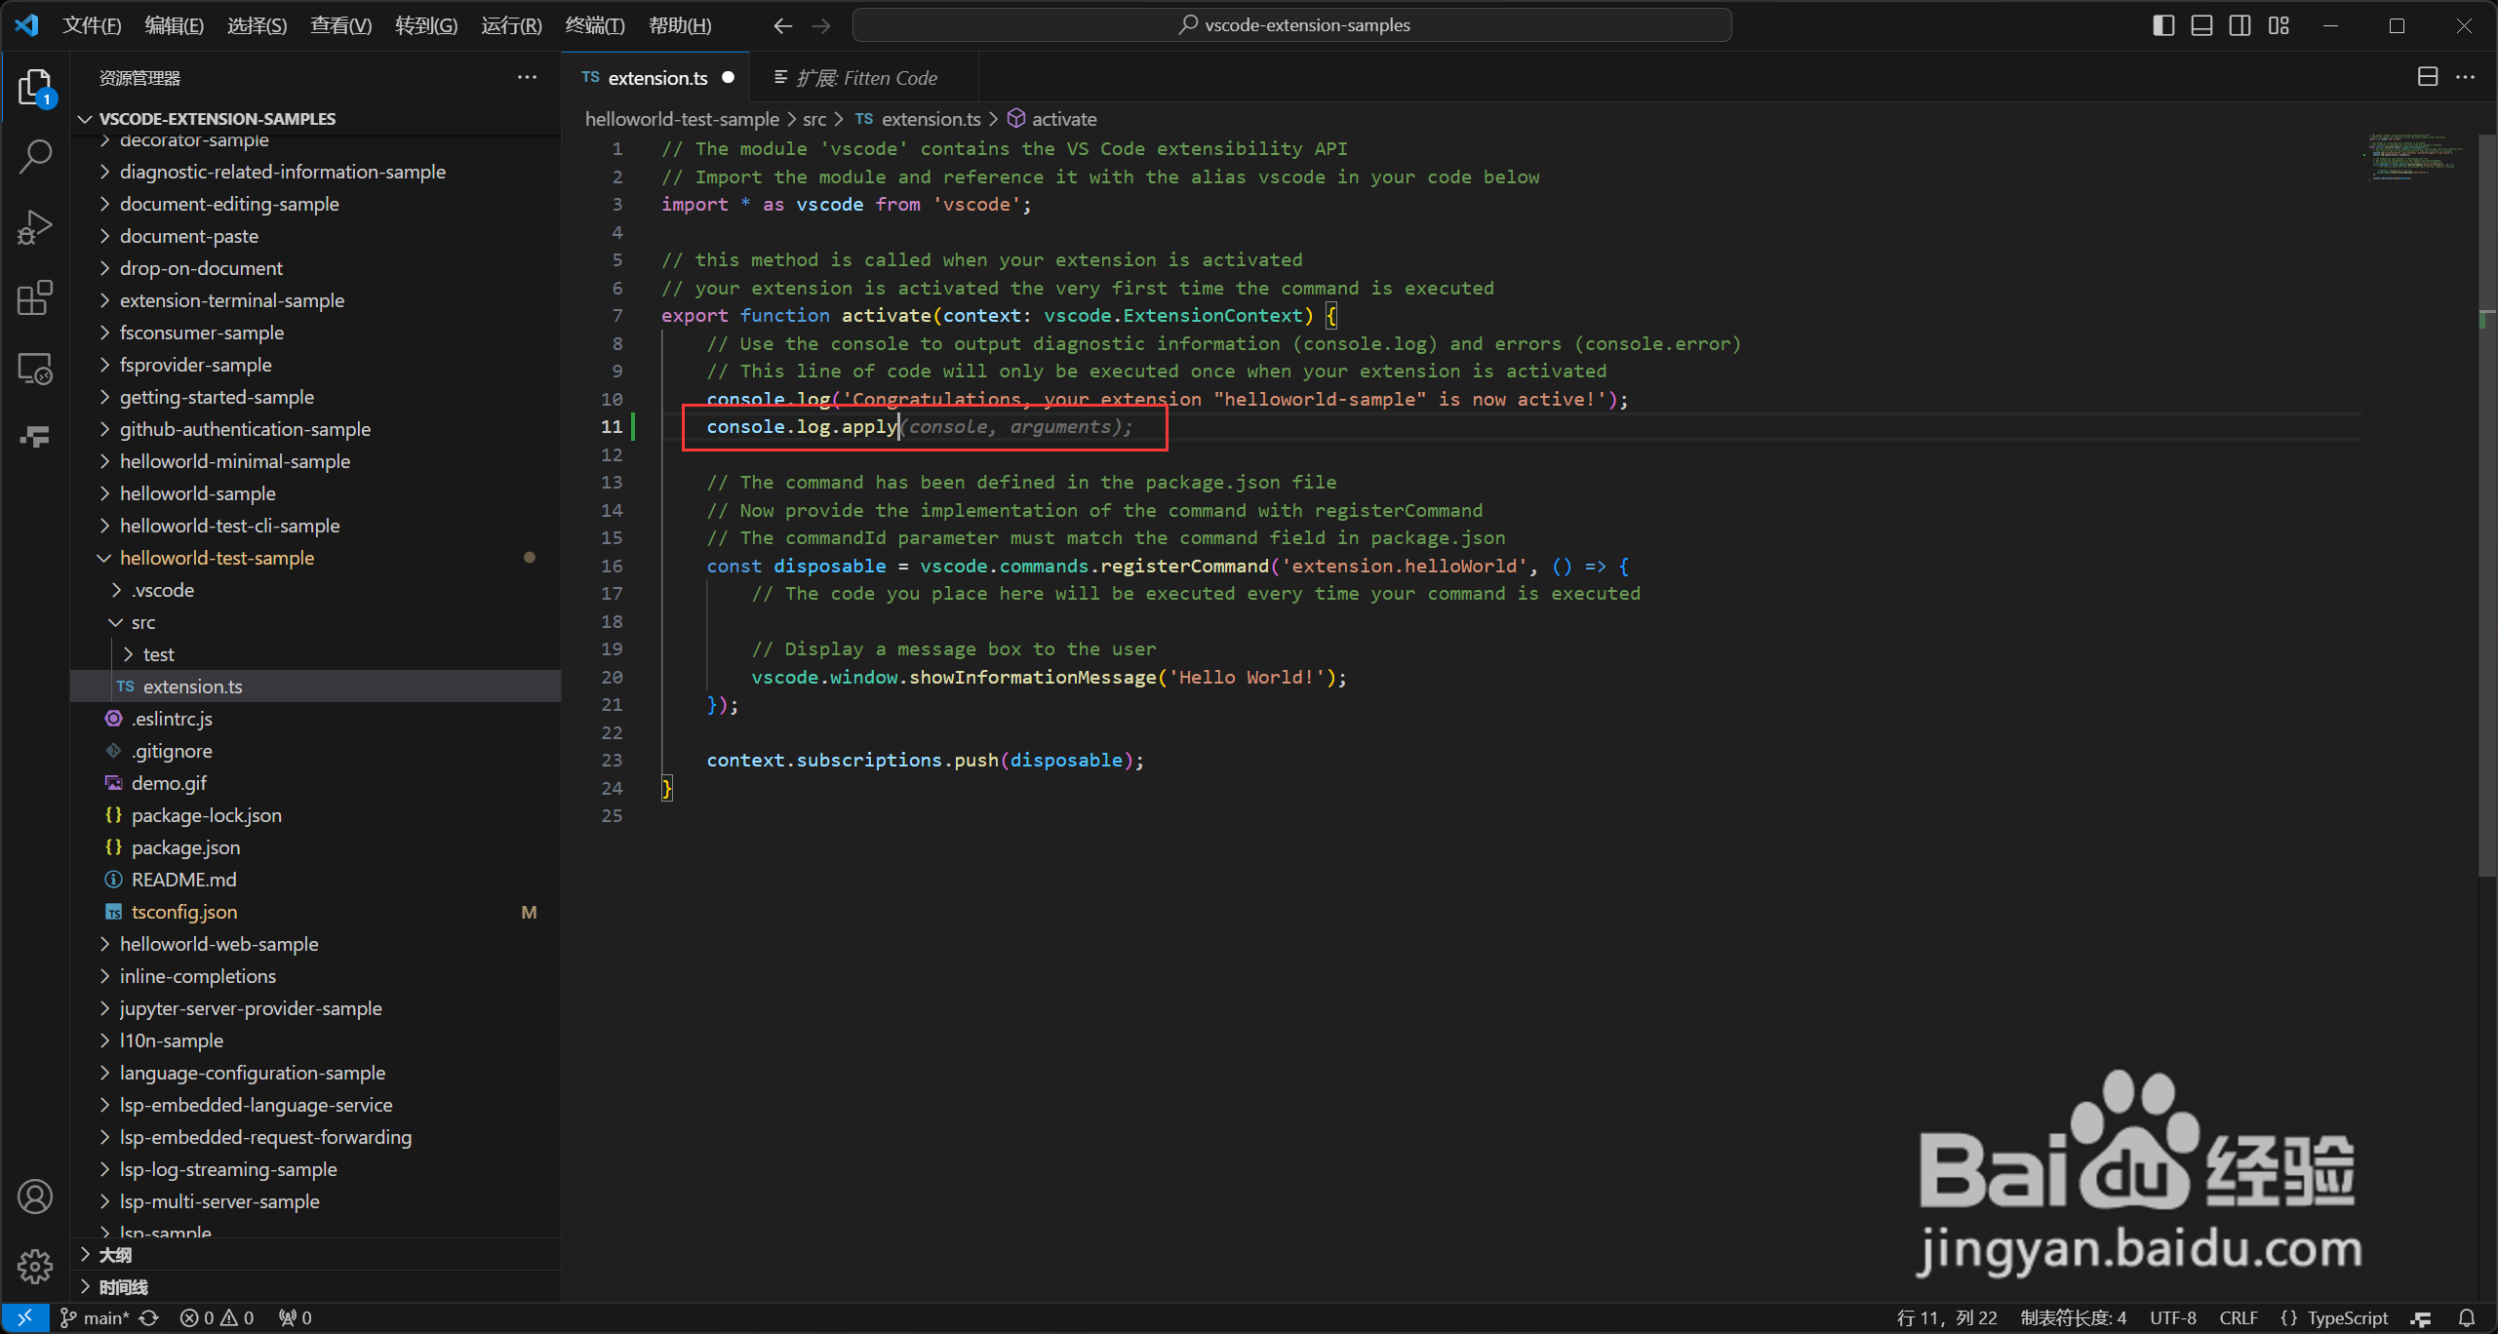2498x1334 pixels.
Task: Open demo.gif in the file tree
Action: tap(317, 783)
